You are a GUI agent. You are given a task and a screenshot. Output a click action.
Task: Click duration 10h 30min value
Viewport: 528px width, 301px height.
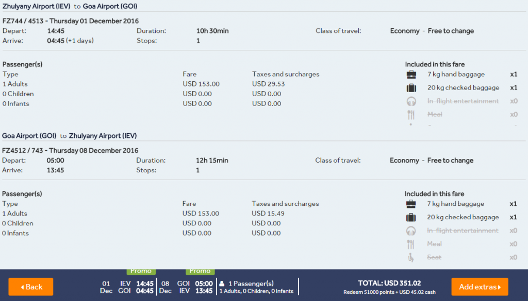212,31
